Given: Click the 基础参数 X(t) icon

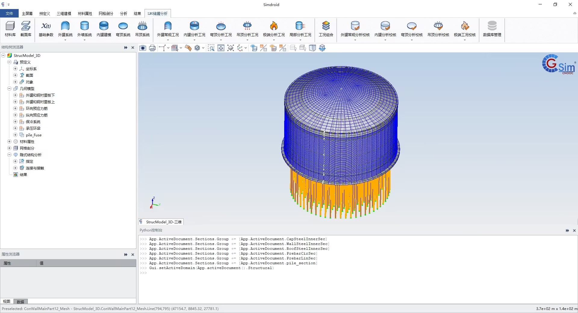Looking at the screenshot, I should coord(46,29).
